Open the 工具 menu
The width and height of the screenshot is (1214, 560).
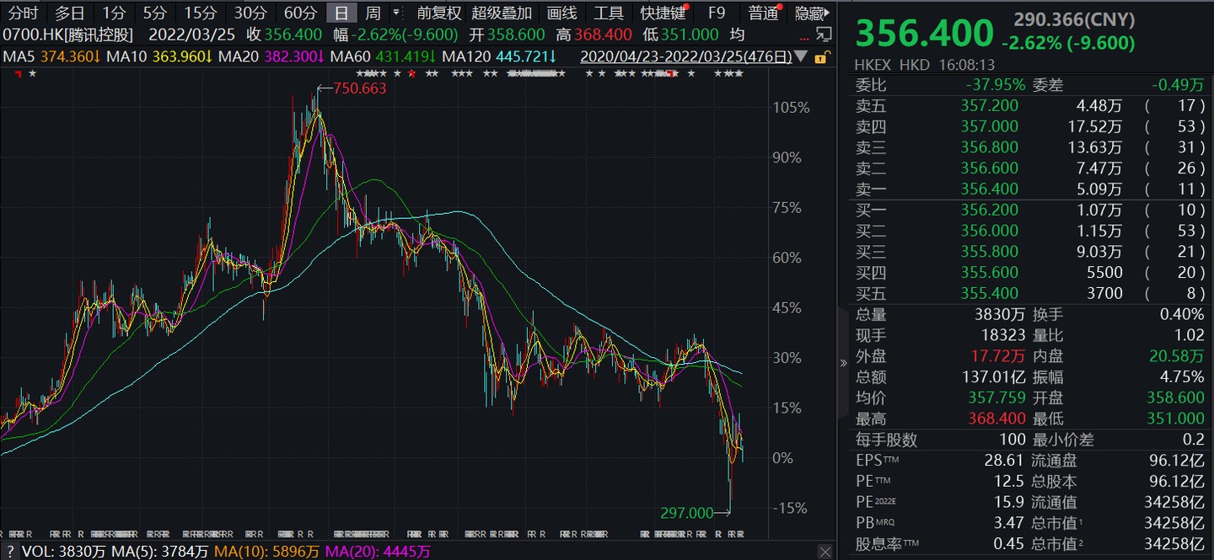tap(609, 13)
